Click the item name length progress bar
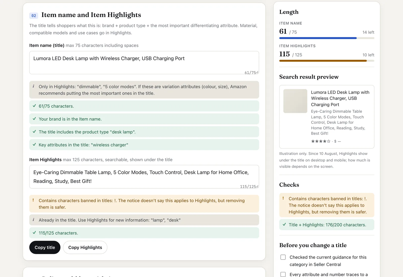This screenshot has height=277, width=403. [x=327, y=38]
